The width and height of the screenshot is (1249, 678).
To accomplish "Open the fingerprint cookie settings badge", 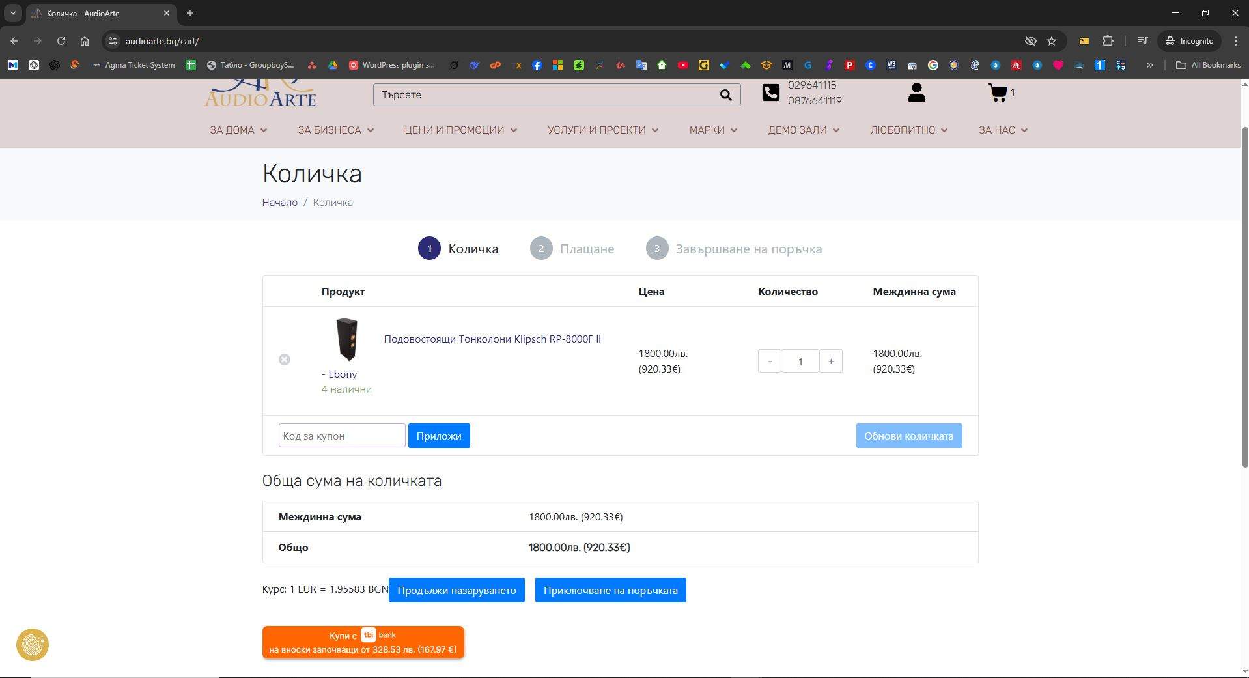I will click(x=33, y=645).
